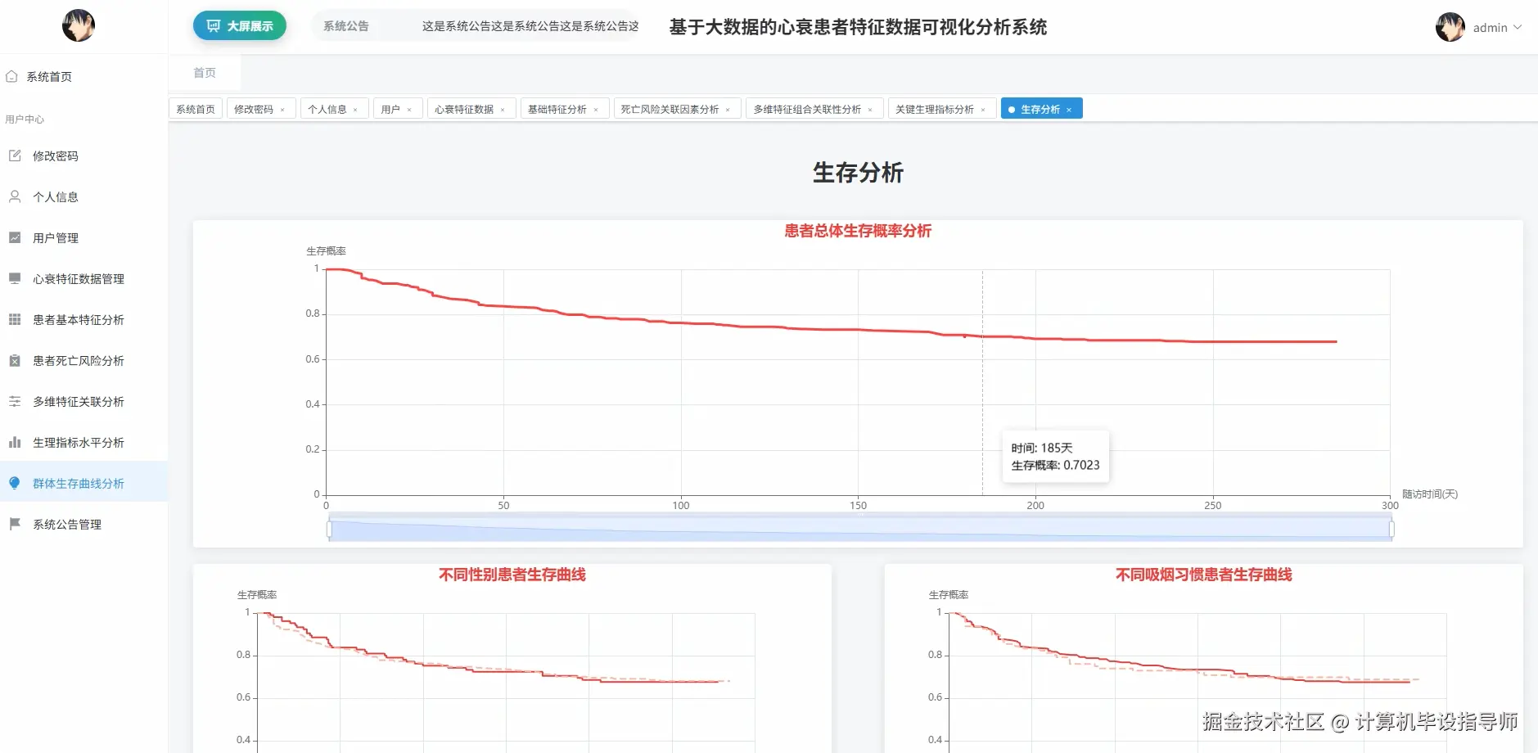Open 系统首页 in the sidebar
Image resolution: width=1538 pixels, height=753 pixels.
pyautogui.click(x=83, y=76)
